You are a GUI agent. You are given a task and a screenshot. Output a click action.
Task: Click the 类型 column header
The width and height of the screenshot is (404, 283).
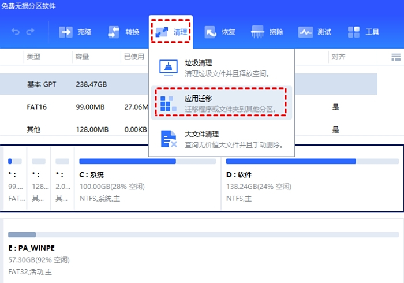[x=33, y=57]
